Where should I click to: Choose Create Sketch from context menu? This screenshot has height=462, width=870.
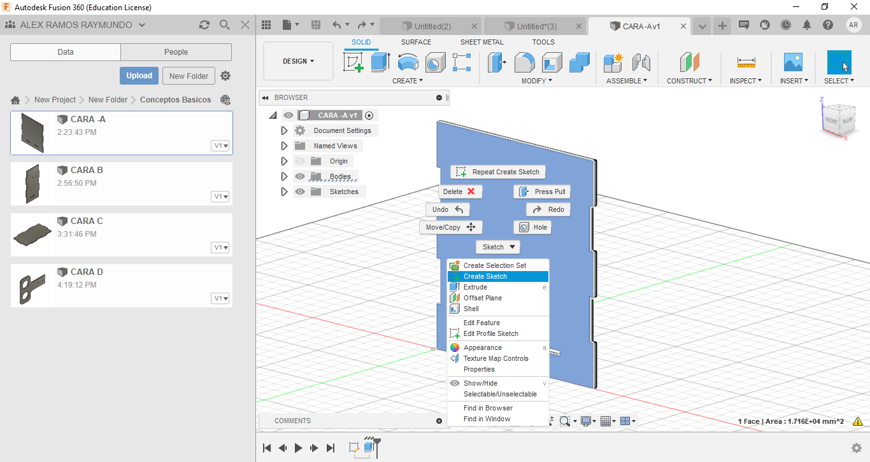tap(498, 276)
